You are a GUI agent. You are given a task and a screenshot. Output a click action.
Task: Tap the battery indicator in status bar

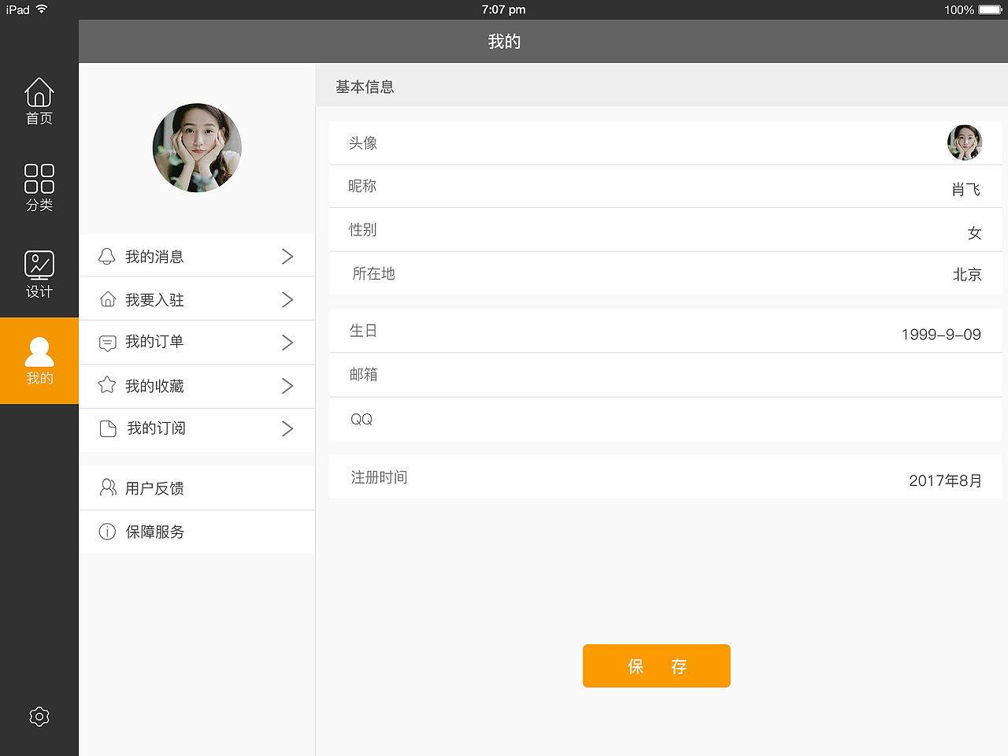click(x=991, y=9)
